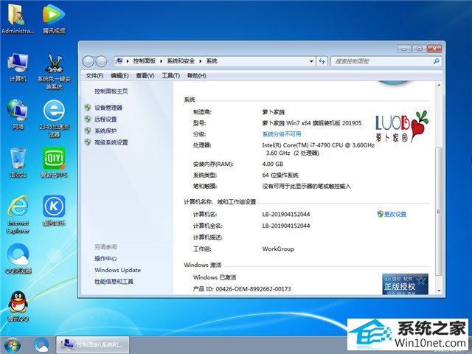Go back with the navigation Back arrow
Image resolution: width=472 pixels, height=354 pixels.
tap(88, 61)
